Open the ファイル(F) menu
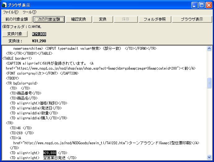 (11, 12)
